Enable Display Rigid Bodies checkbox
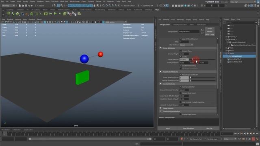The height and width of the screenshot is (146, 260). pos(180,114)
